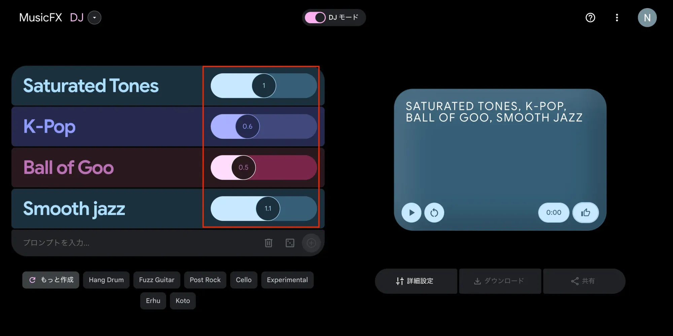Select the Smooth jazz prompt label
673x336 pixels.
point(74,209)
